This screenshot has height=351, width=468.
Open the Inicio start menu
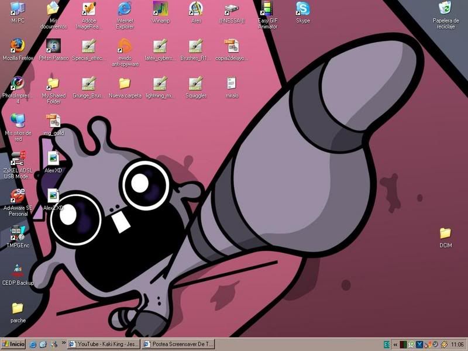tap(13, 344)
